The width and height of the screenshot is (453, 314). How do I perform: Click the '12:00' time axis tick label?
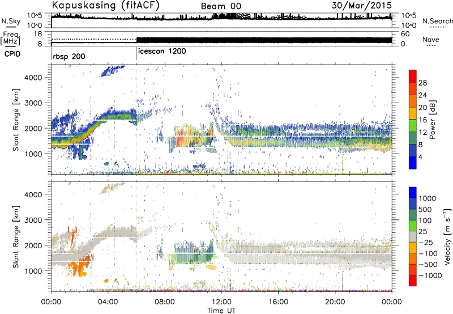[x=221, y=302]
